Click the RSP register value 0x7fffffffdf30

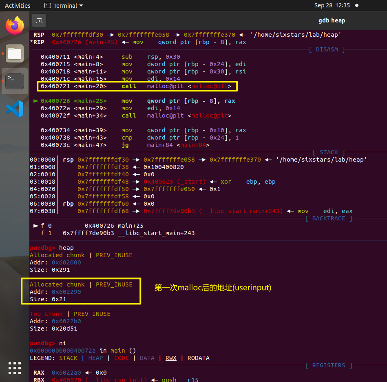77,35
